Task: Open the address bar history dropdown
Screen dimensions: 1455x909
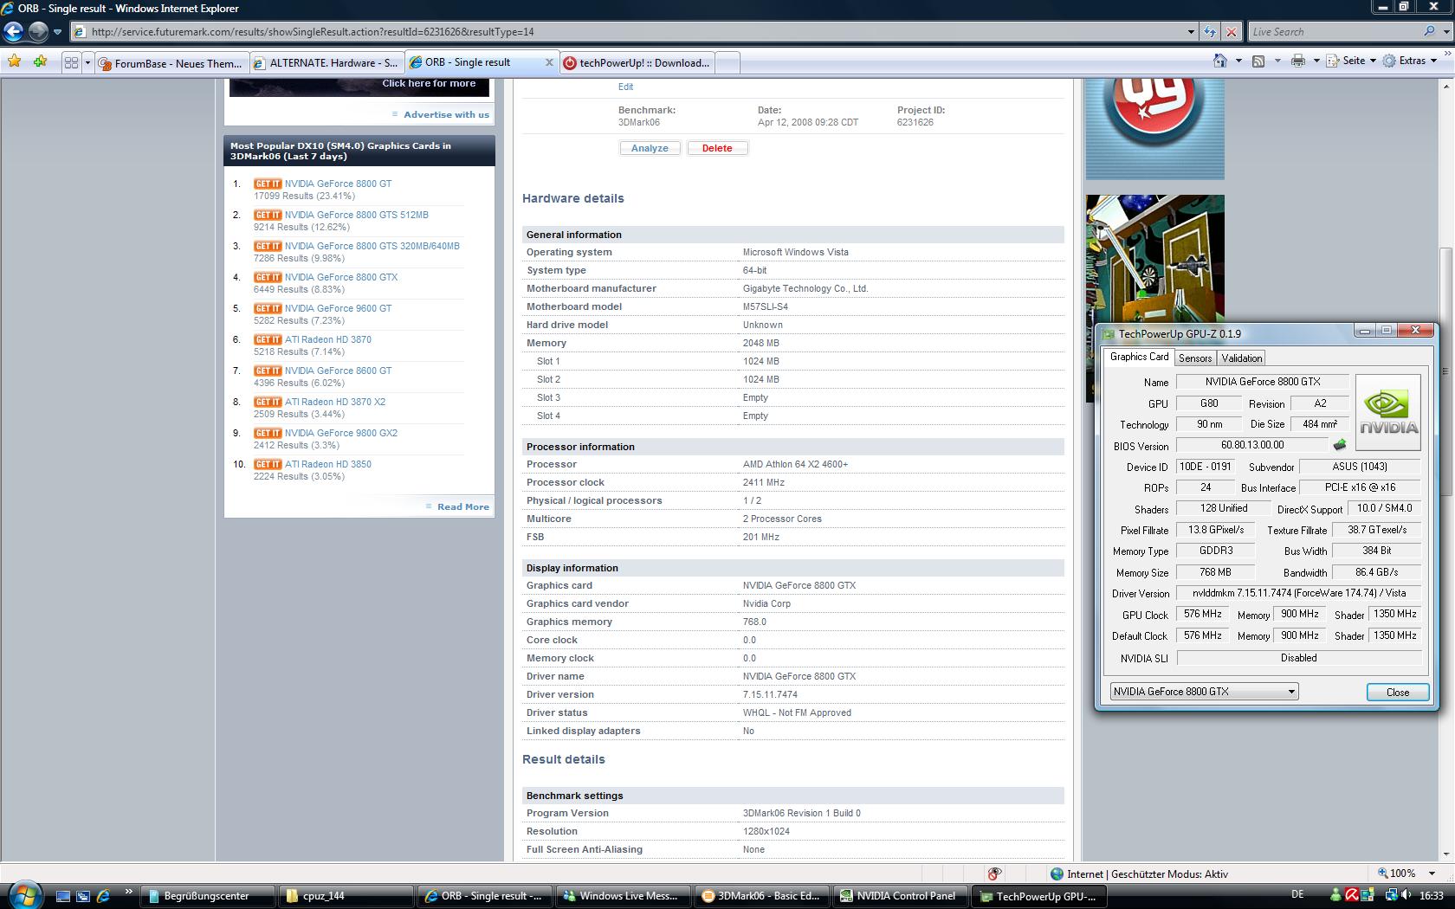Action: 1191,32
